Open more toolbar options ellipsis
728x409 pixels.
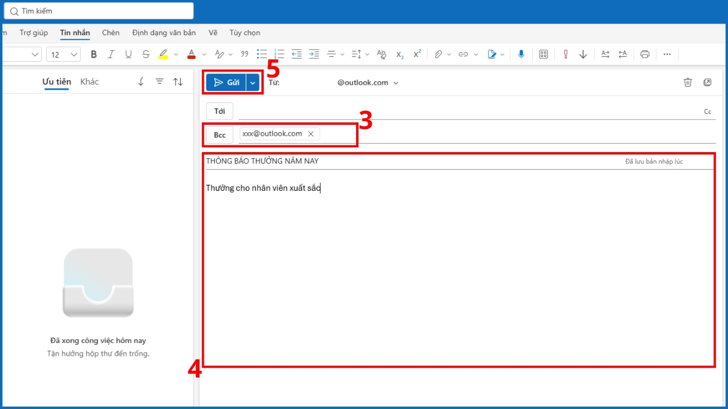(x=667, y=55)
